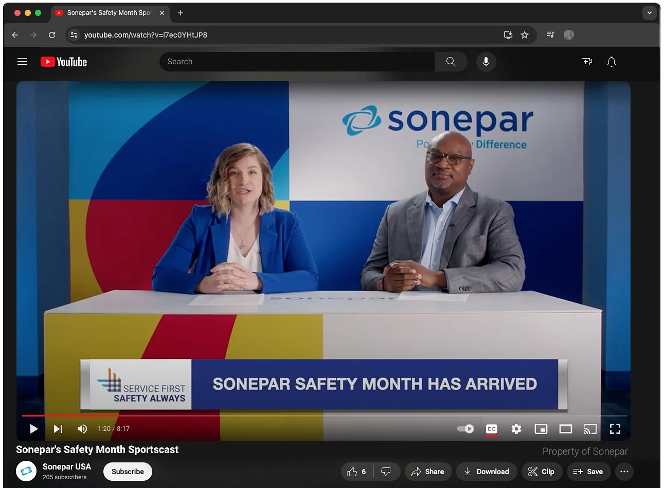Start voice search with the microphone
The width and height of the screenshot is (664, 488).
(x=486, y=62)
